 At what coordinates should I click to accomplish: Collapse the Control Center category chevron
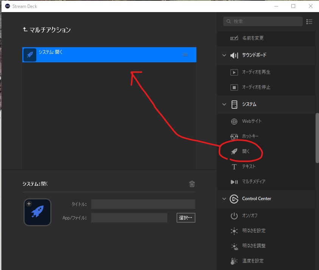[x=224, y=199]
